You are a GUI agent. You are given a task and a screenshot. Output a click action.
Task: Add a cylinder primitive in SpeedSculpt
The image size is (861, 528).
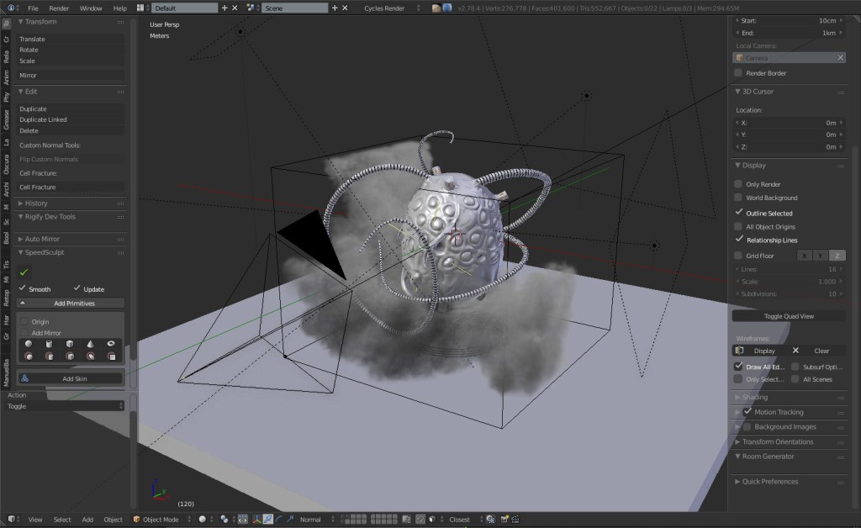tap(50, 344)
